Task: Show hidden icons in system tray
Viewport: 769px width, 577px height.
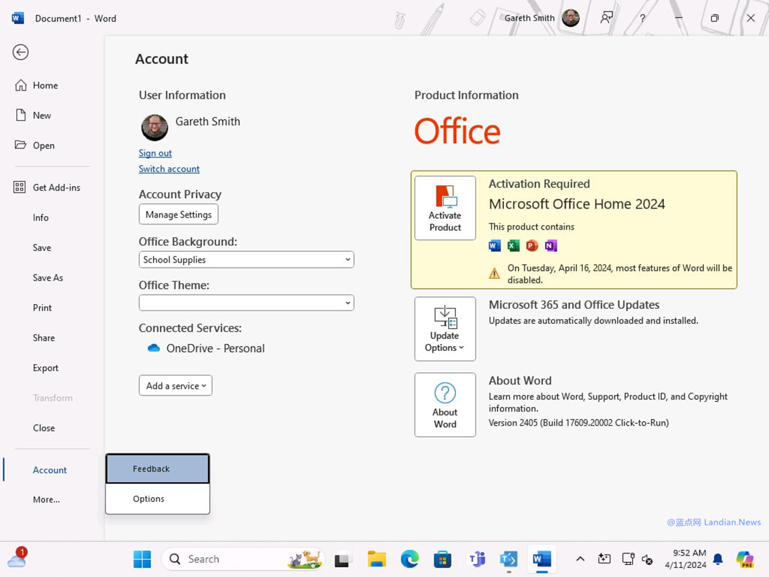Action: pyautogui.click(x=580, y=559)
